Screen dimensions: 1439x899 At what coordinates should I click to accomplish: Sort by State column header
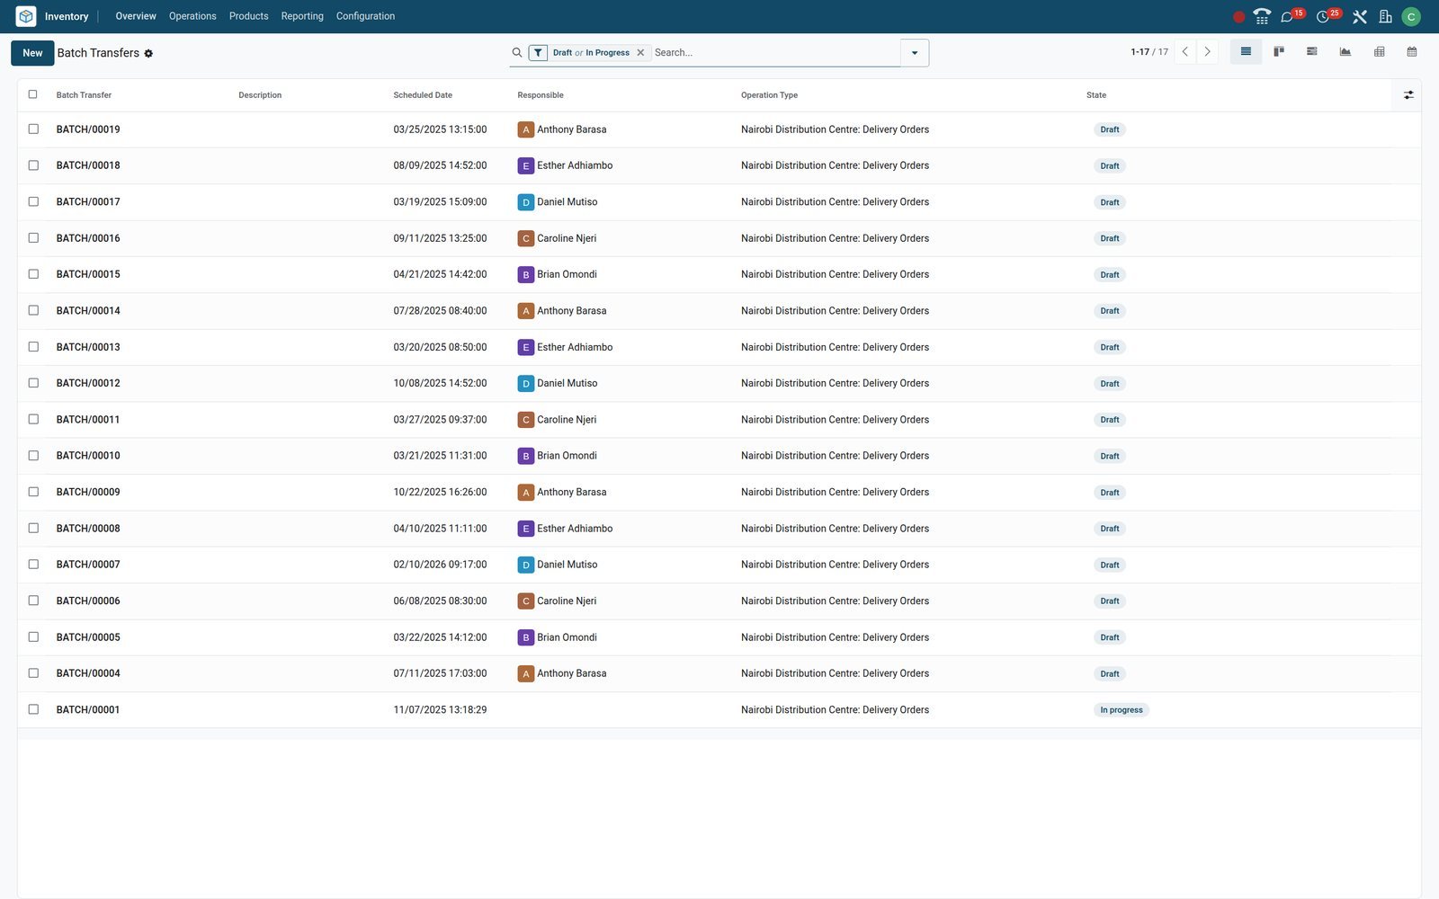tap(1096, 95)
